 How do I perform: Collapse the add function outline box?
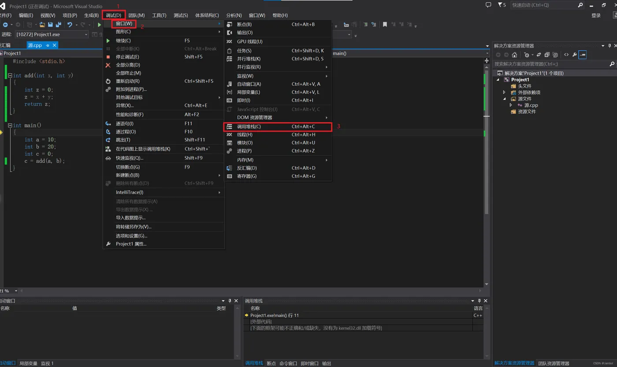point(10,76)
